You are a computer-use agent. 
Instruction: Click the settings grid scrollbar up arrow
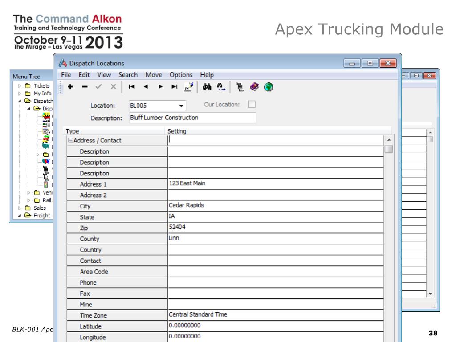[389, 140]
